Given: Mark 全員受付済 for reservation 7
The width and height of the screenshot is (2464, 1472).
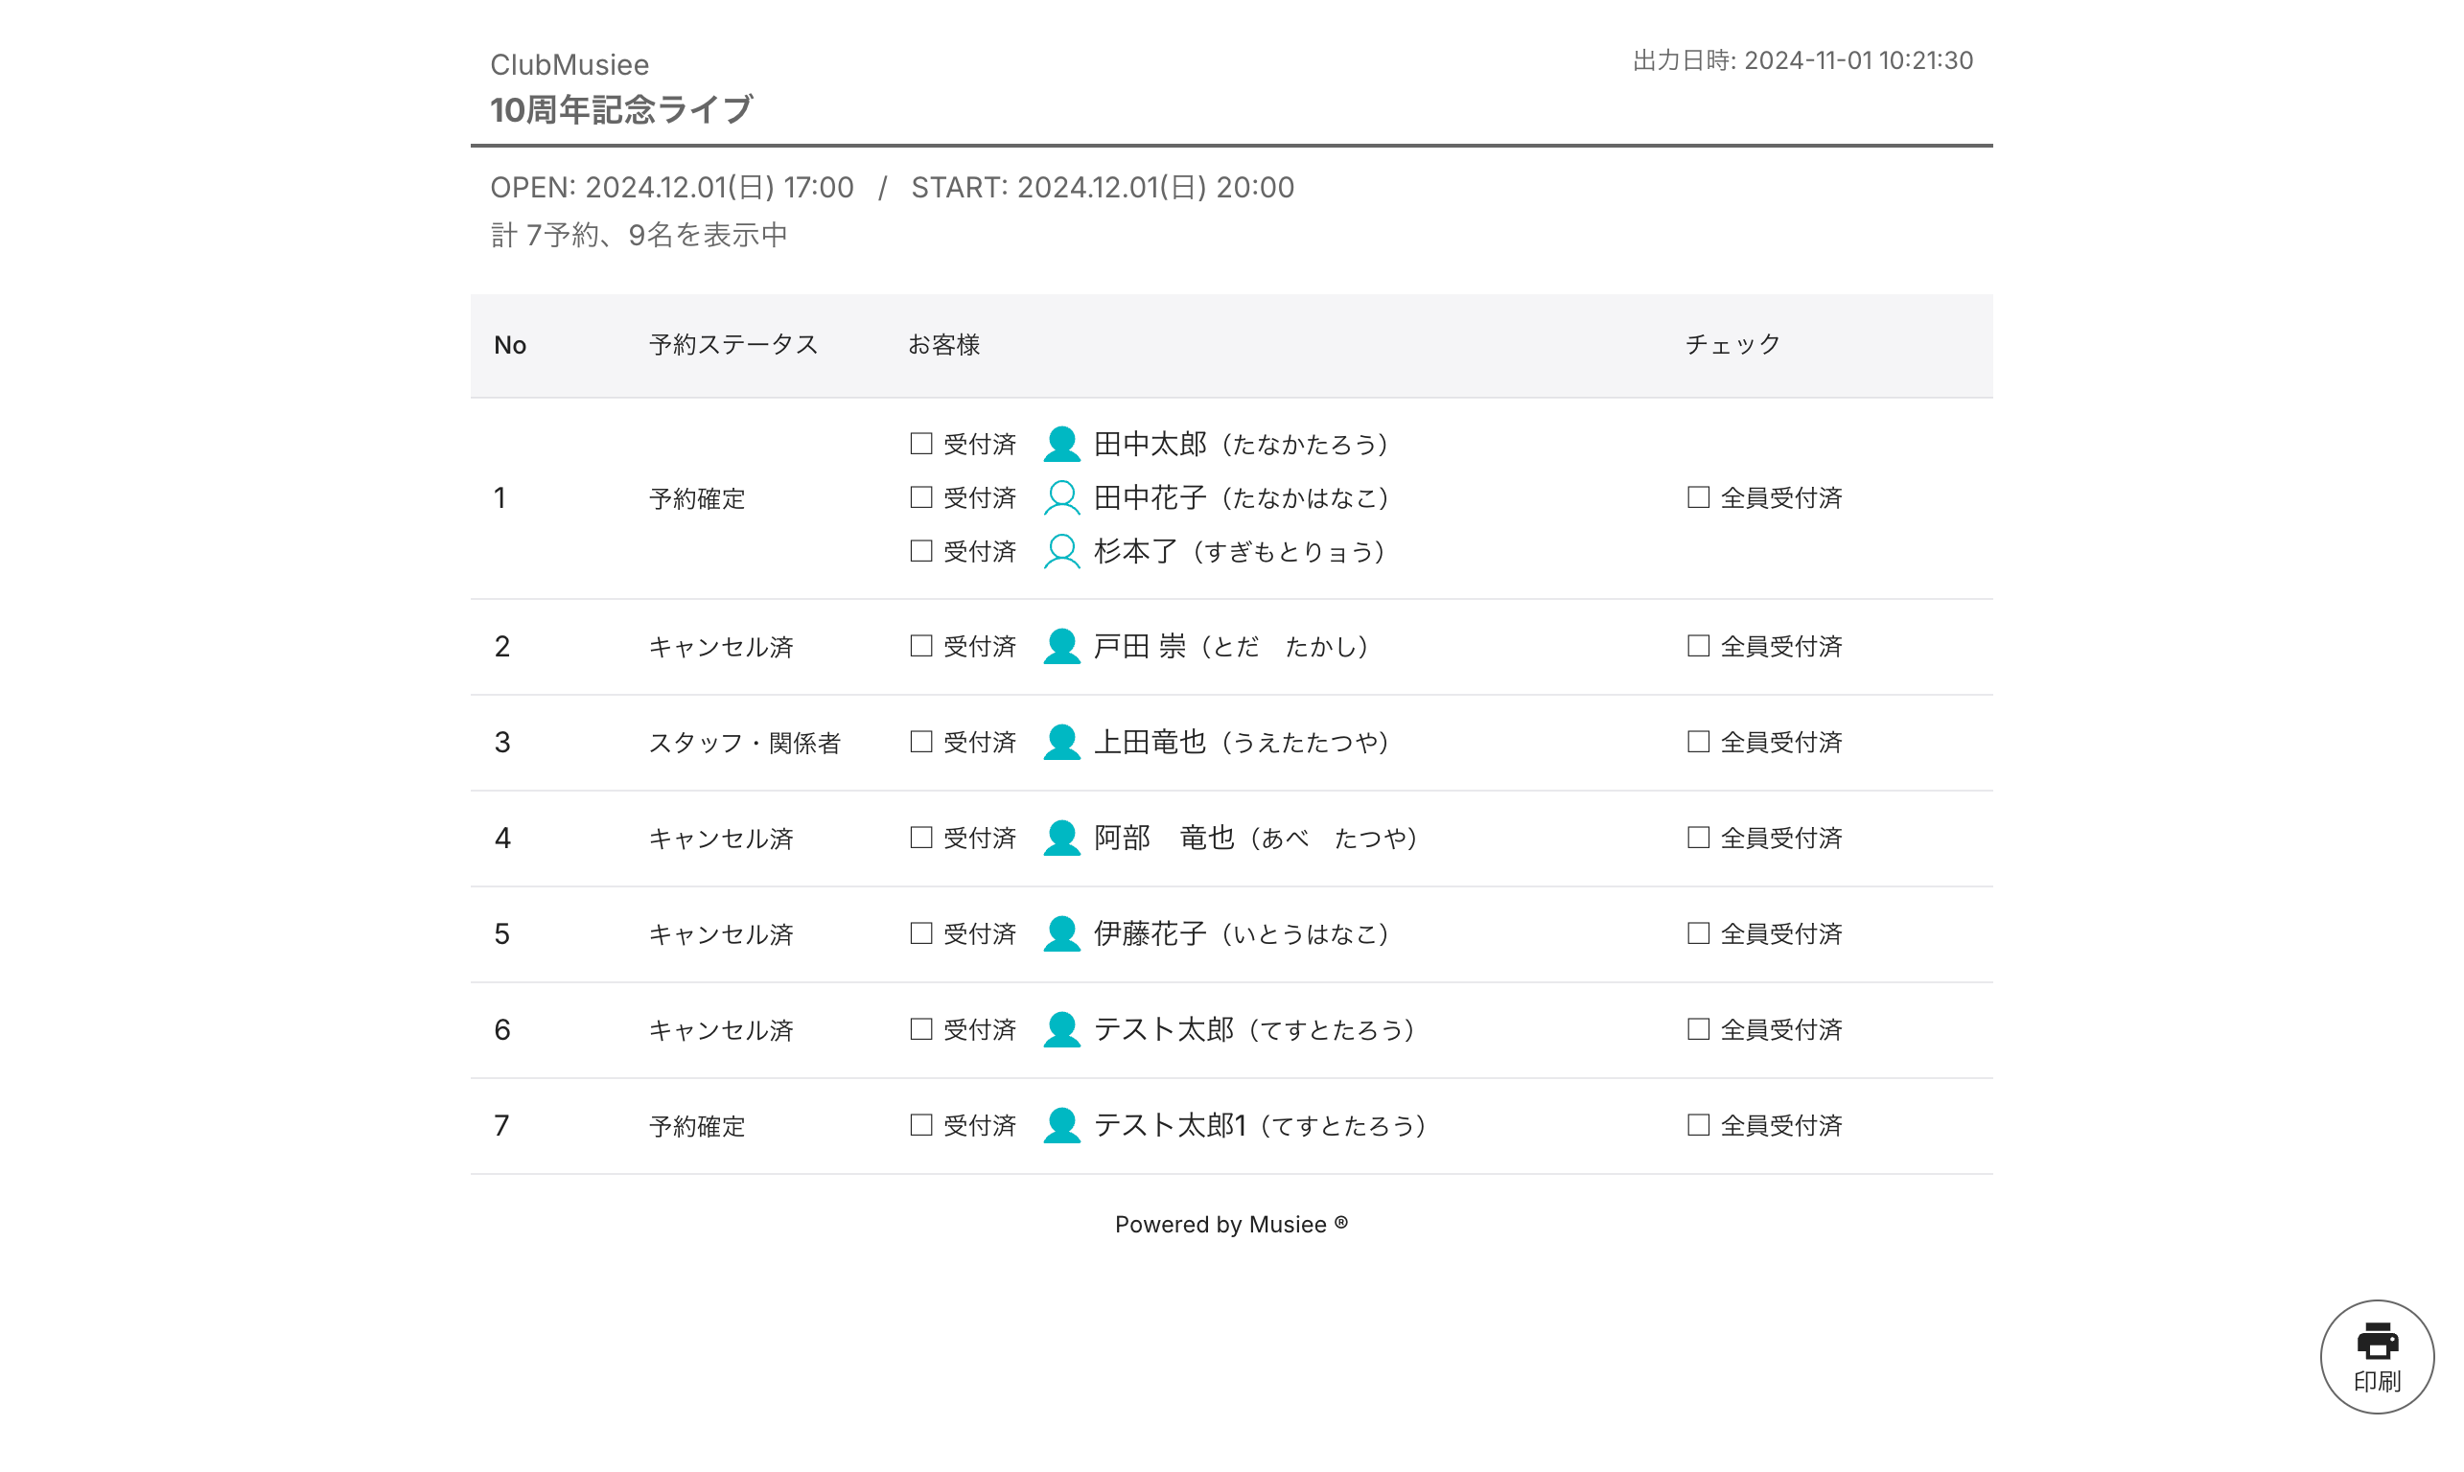Looking at the screenshot, I should 1697,1125.
